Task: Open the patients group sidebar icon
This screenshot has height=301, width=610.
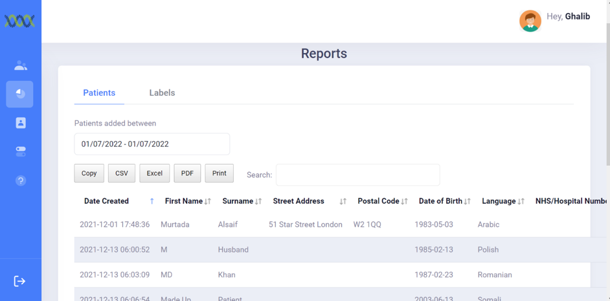Action: click(x=21, y=65)
